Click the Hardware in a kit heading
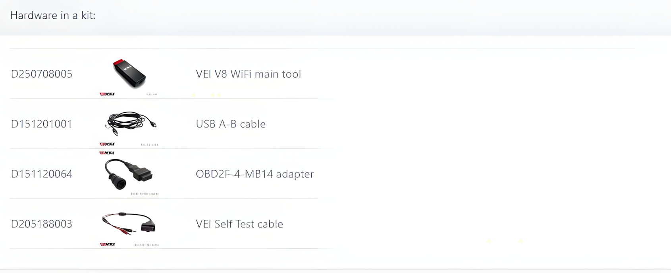The width and height of the screenshot is (671, 273). 53,15
